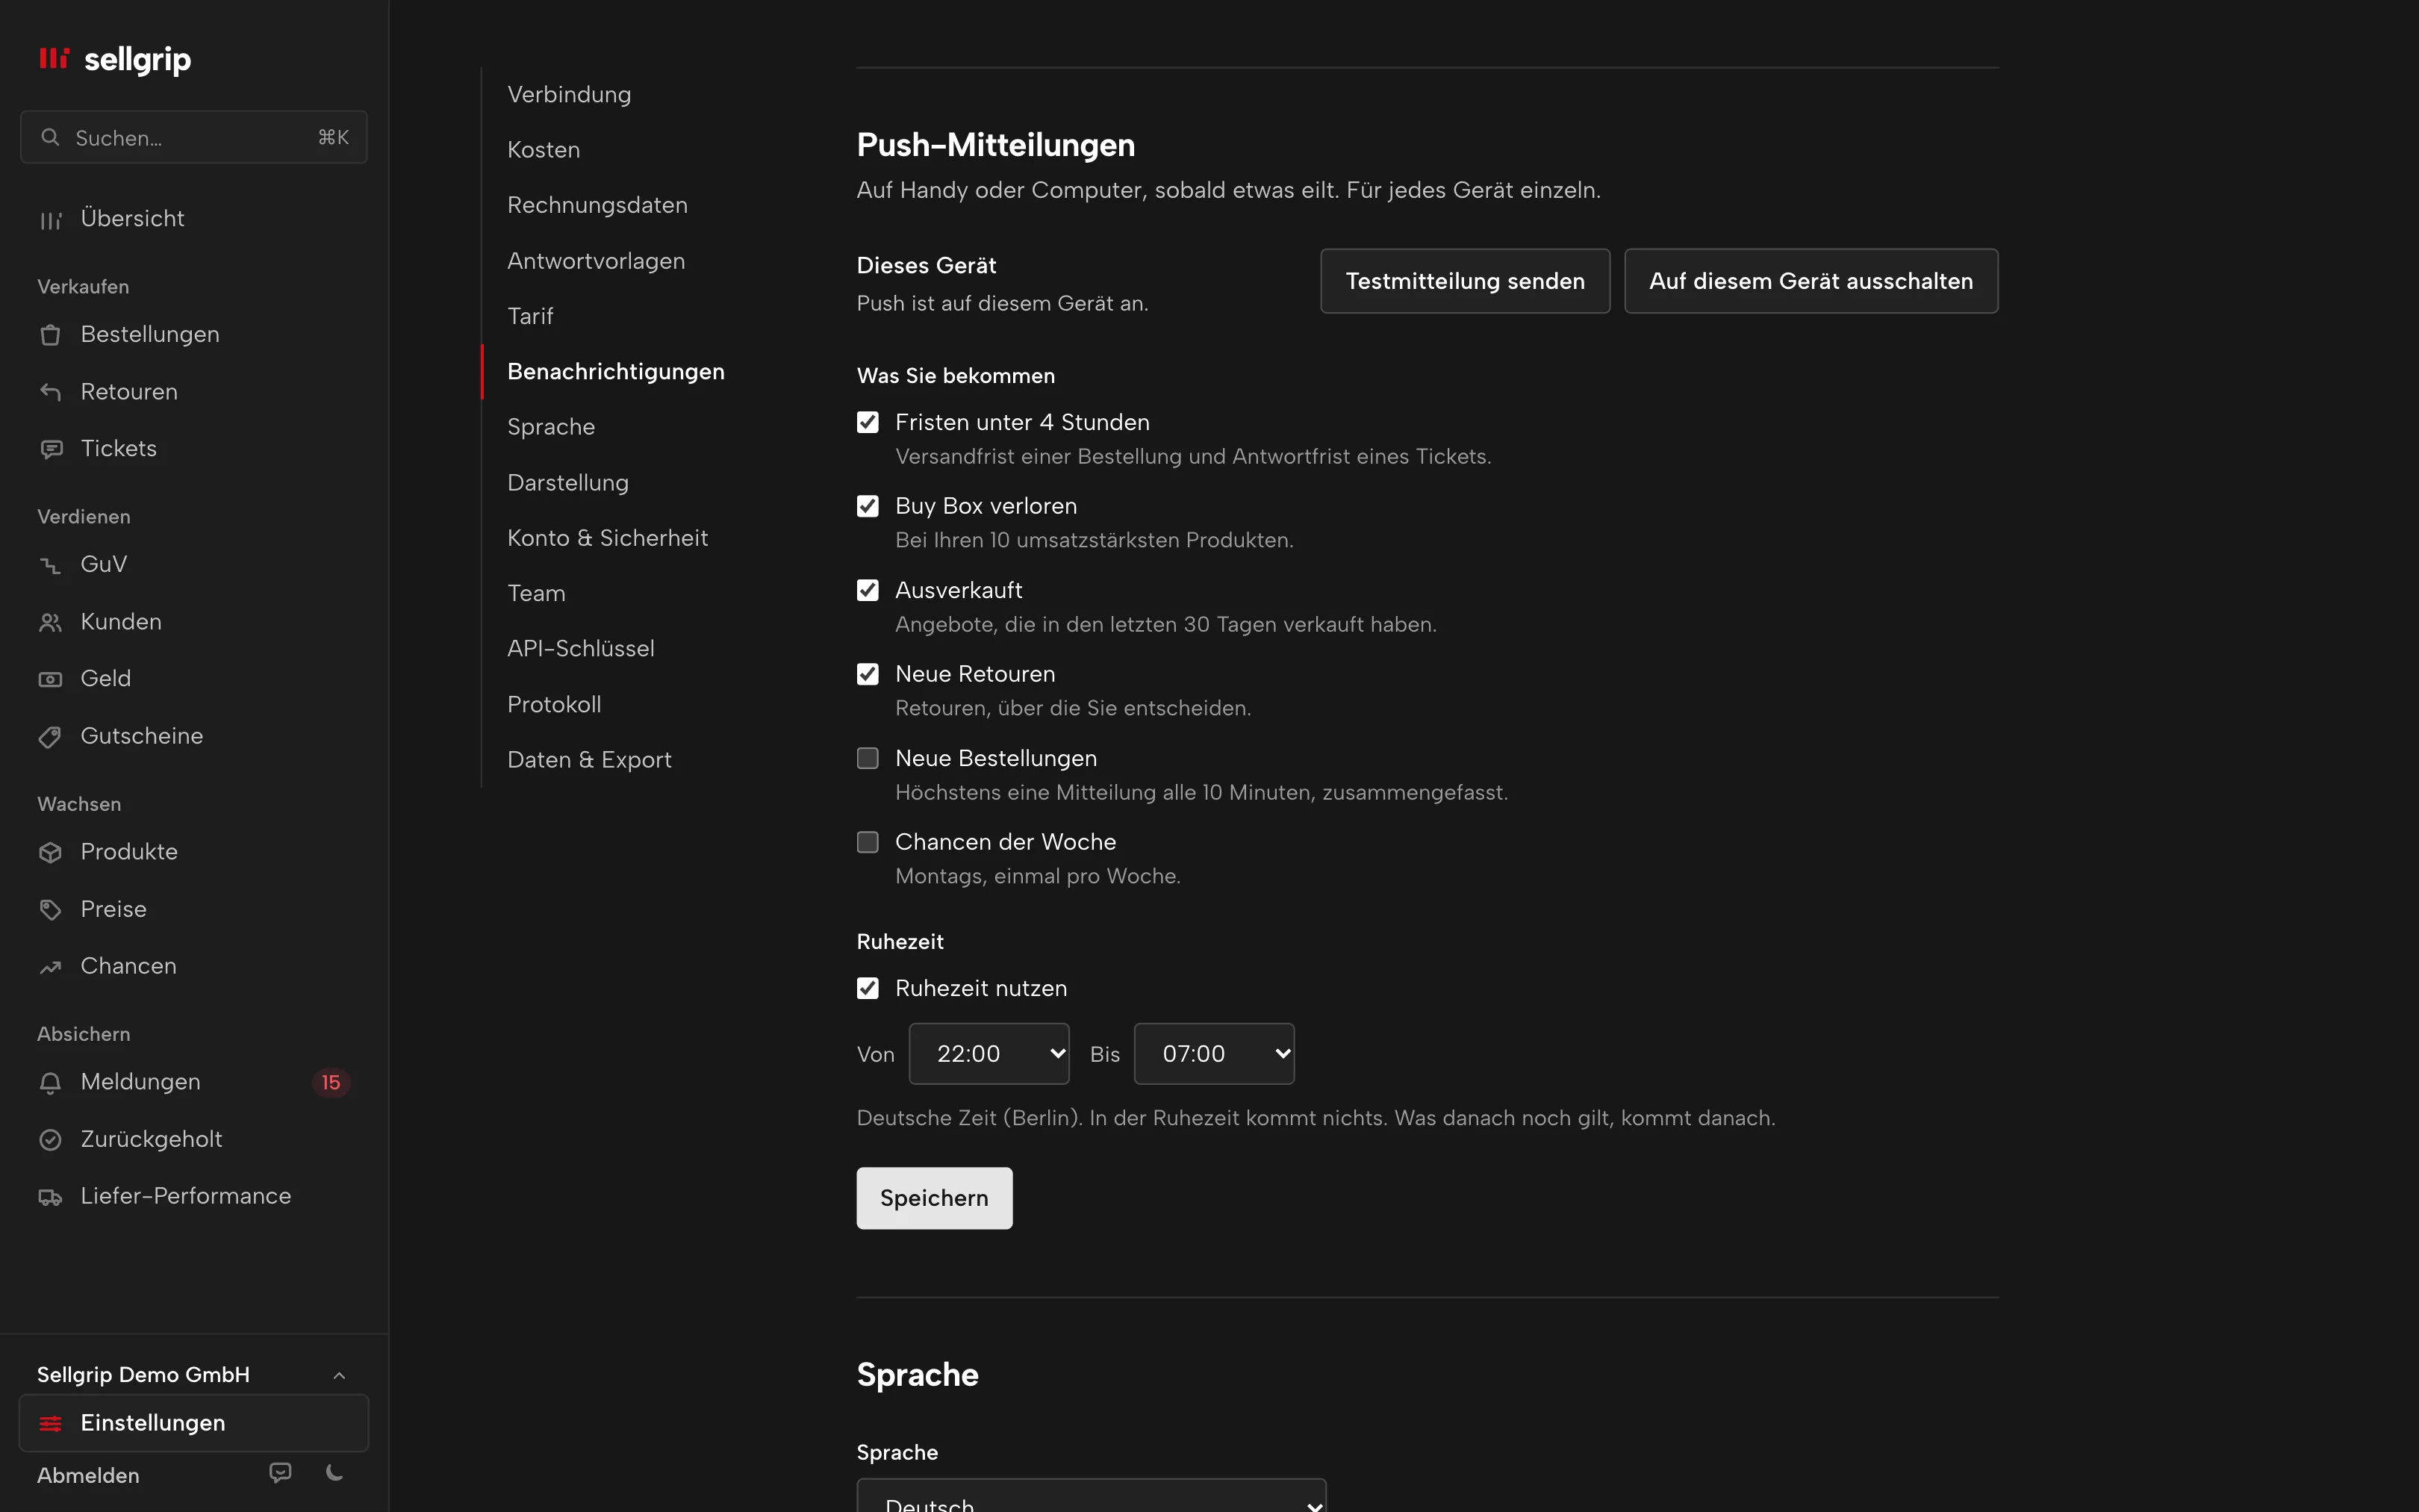Click the Chancen trend arrow icon
The height and width of the screenshot is (1512, 2419).
[51, 967]
